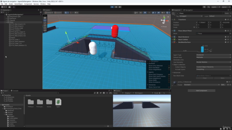Switch to the Console tab
The width and height of the screenshot is (232, 130).
click(x=14, y=91)
